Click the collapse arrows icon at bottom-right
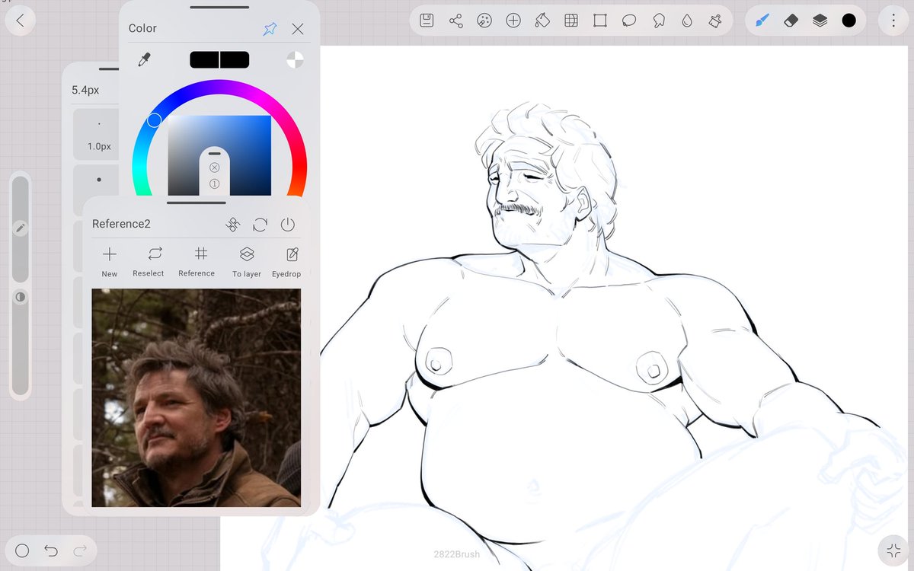Screen dimensions: 914x571 (x=893, y=550)
